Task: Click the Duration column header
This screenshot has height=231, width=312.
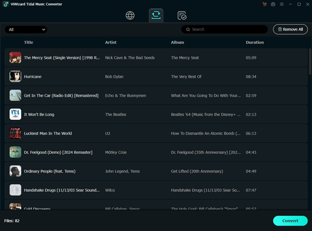Action: [255, 43]
